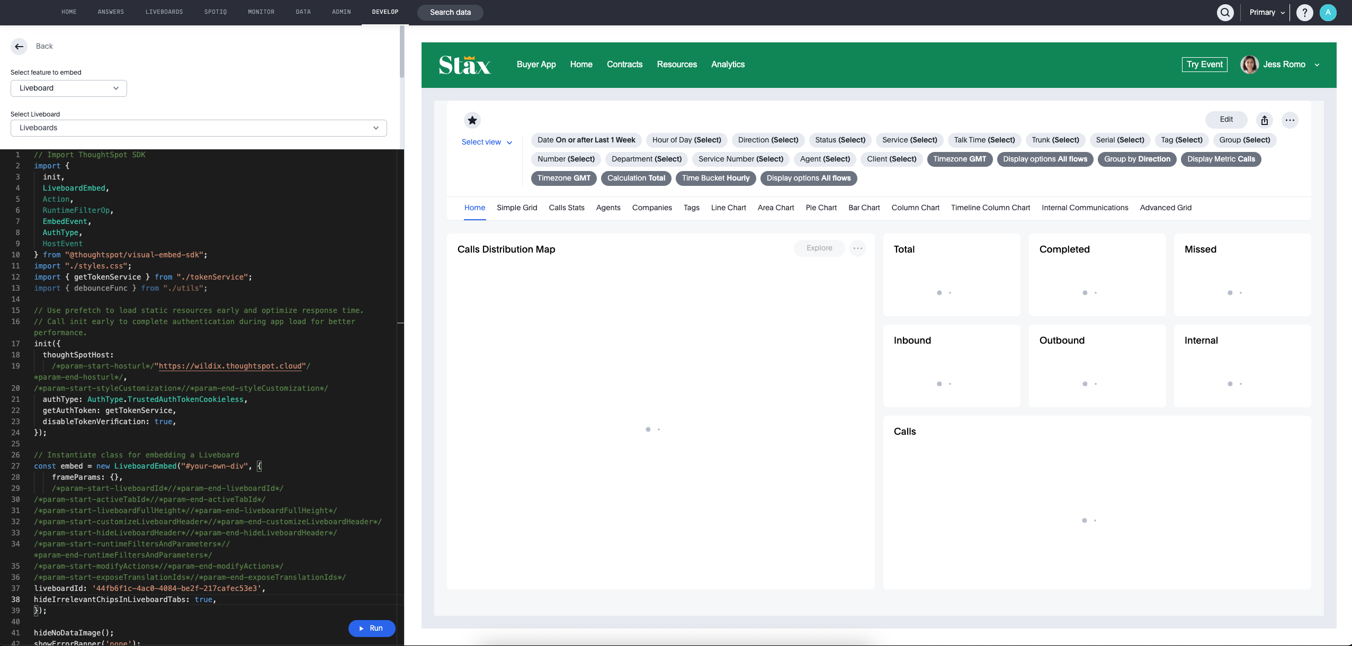Click Jess Romo profile photo
This screenshot has width=1352, height=646.
[x=1250, y=65]
